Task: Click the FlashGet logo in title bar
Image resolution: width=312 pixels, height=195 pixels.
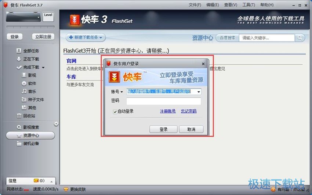Action: click(x=6, y=5)
